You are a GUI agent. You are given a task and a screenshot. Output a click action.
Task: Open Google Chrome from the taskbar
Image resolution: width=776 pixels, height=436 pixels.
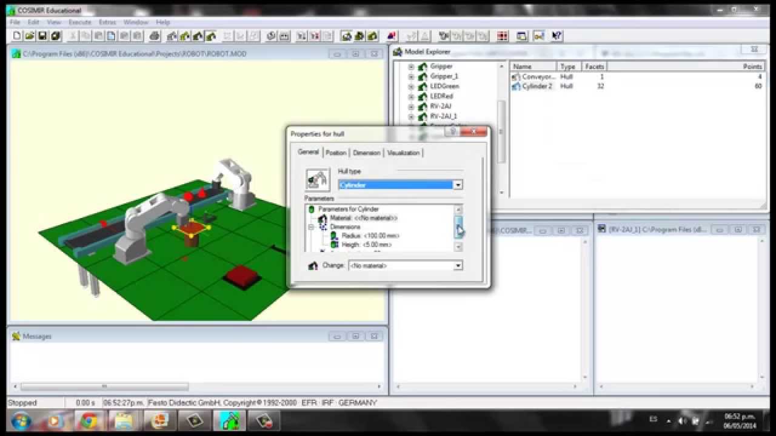click(89, 420)
